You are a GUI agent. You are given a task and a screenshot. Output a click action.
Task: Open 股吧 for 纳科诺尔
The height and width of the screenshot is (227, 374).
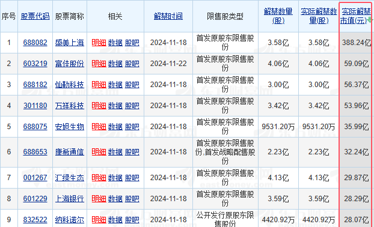132,219
